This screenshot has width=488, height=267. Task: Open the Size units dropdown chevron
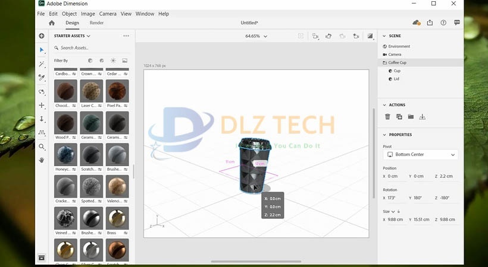coord(393,211)
